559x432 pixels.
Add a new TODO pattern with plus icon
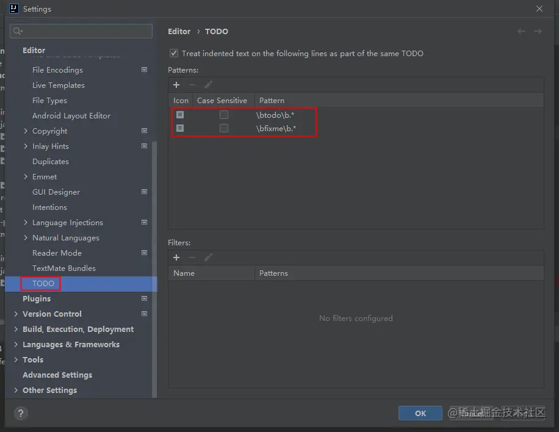coord(176,85)
